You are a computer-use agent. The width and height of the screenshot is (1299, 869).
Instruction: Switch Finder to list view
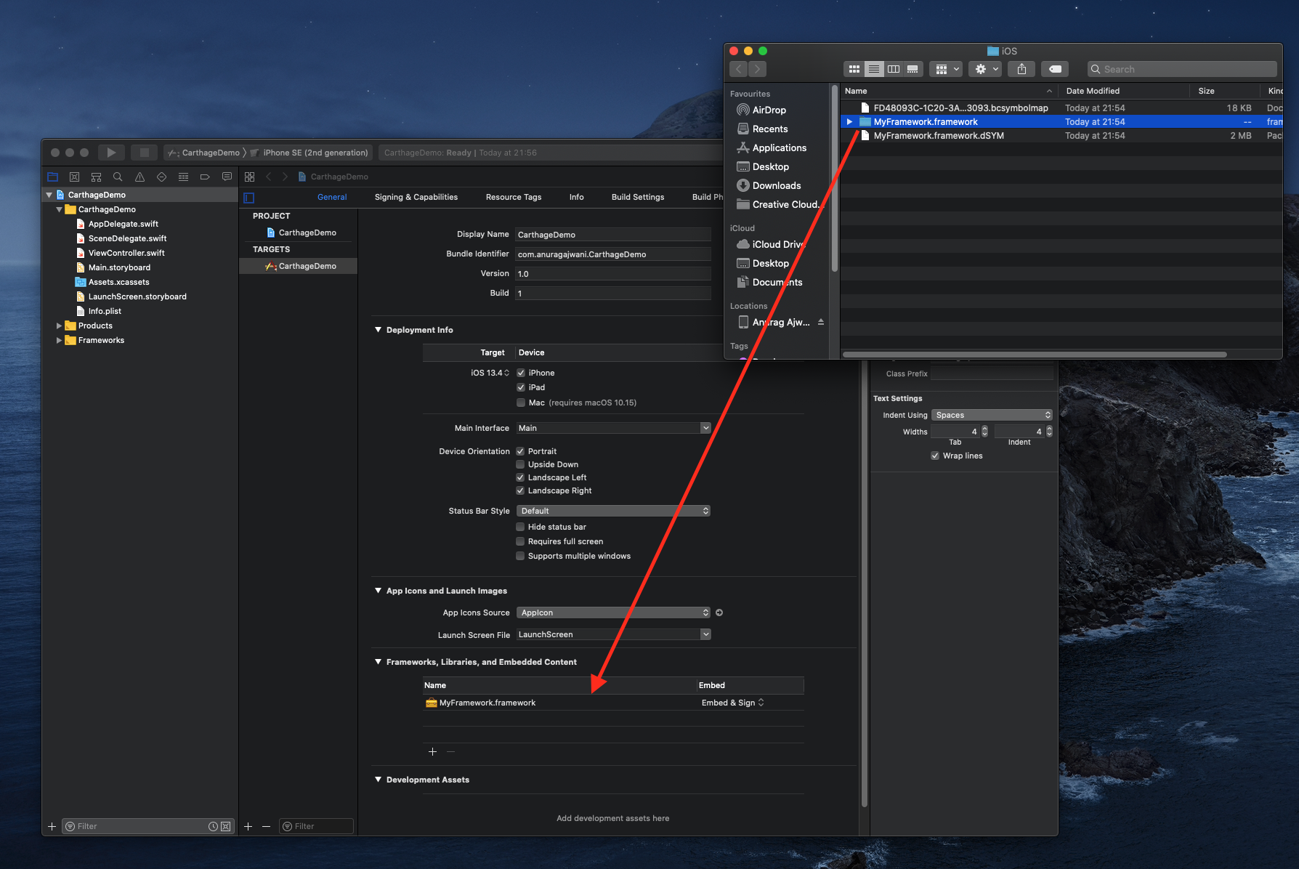[873, 69]
